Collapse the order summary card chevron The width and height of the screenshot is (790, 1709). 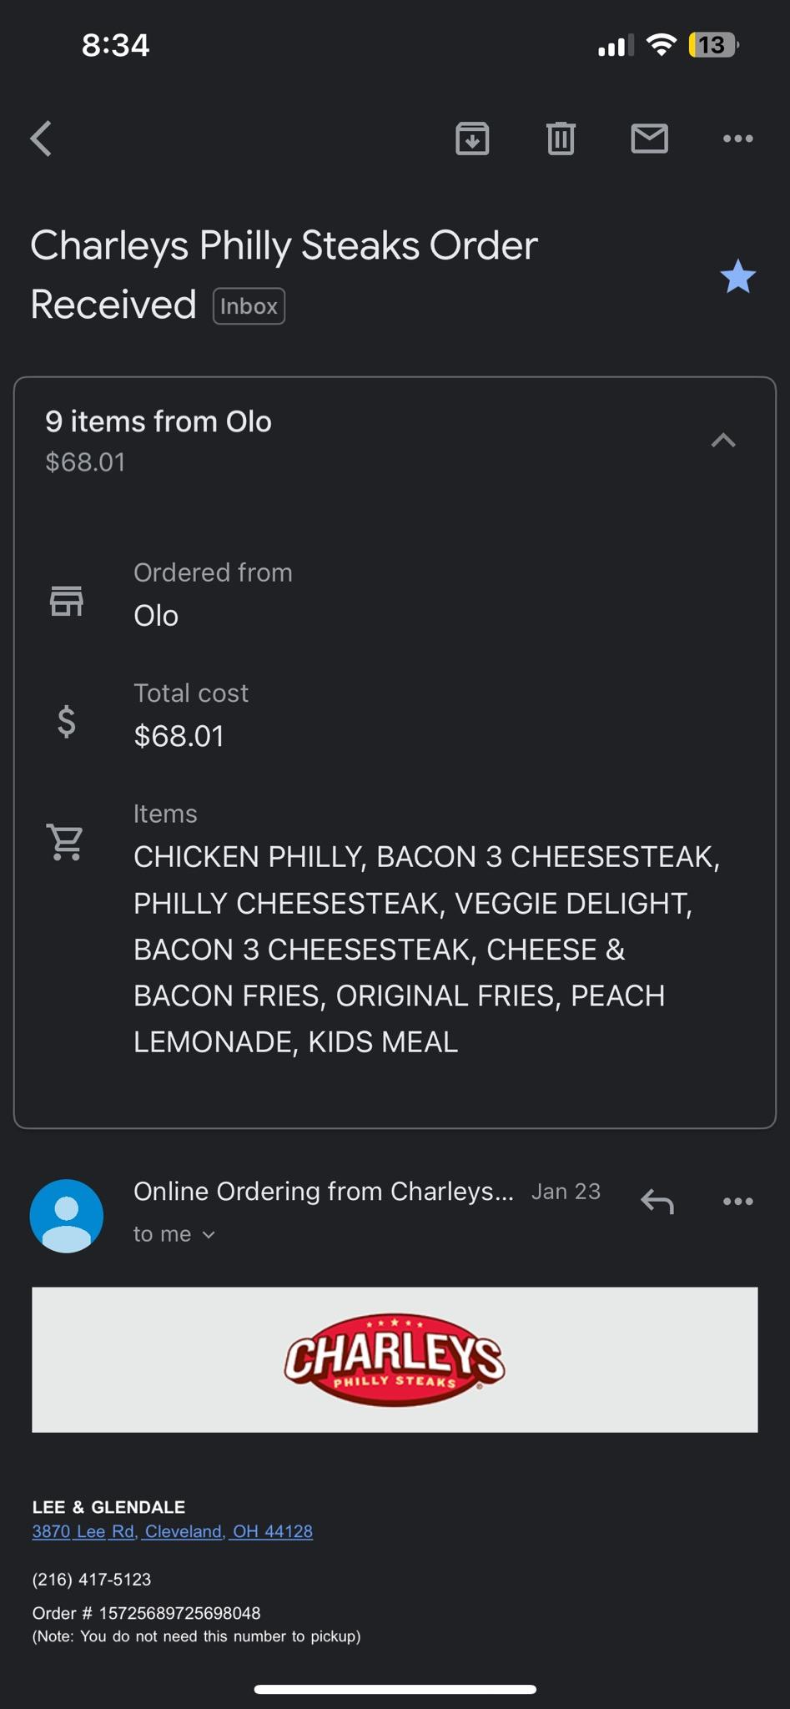723,441
